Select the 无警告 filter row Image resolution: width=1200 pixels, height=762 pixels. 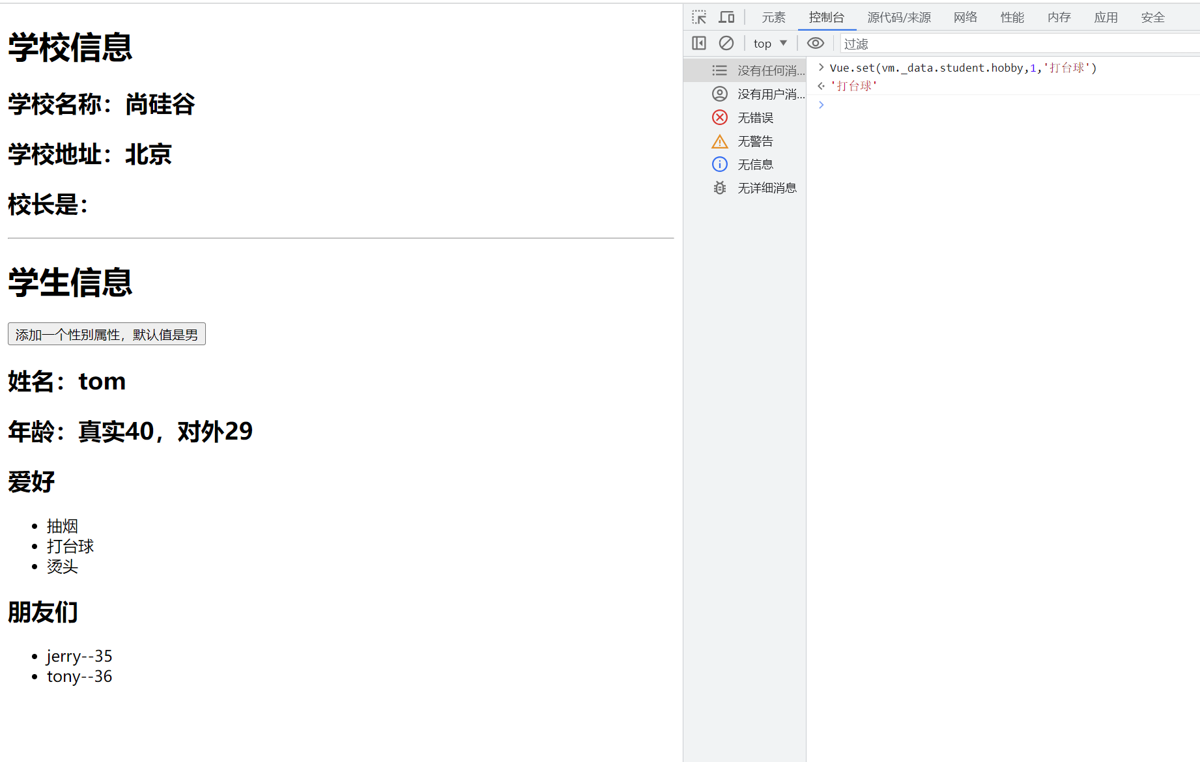coord(745,141)
